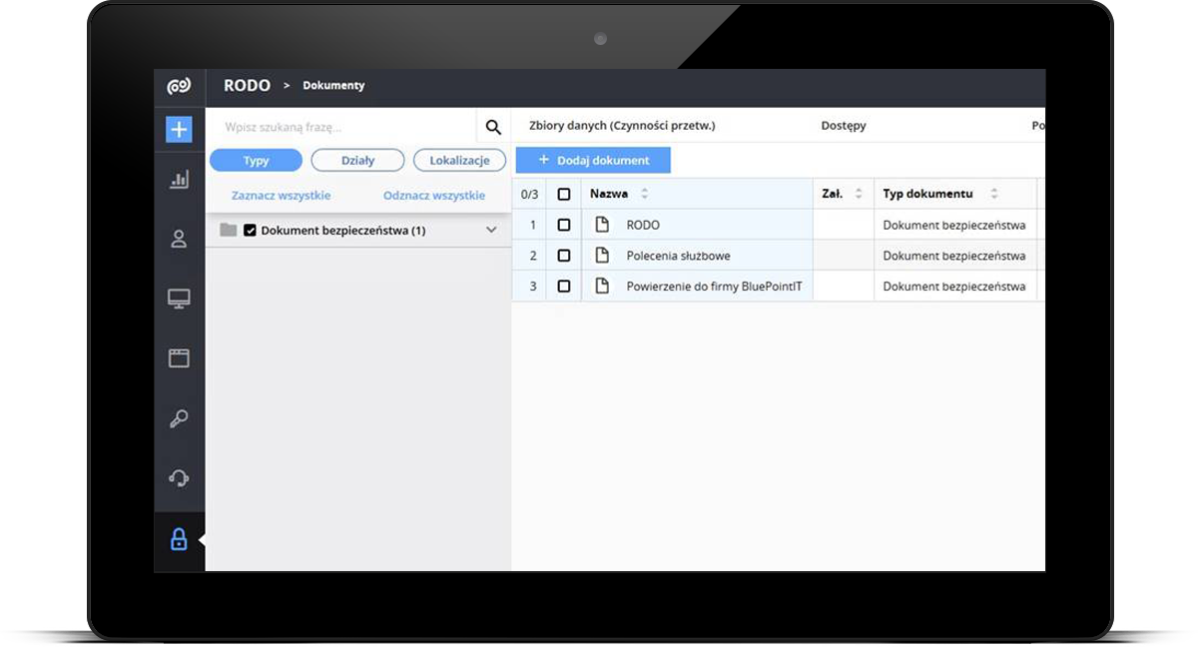Image resolution: width=1198 pixels, height=647 pixels.
Task: Open the users person sidebar icon
Action: click(179, 239)
